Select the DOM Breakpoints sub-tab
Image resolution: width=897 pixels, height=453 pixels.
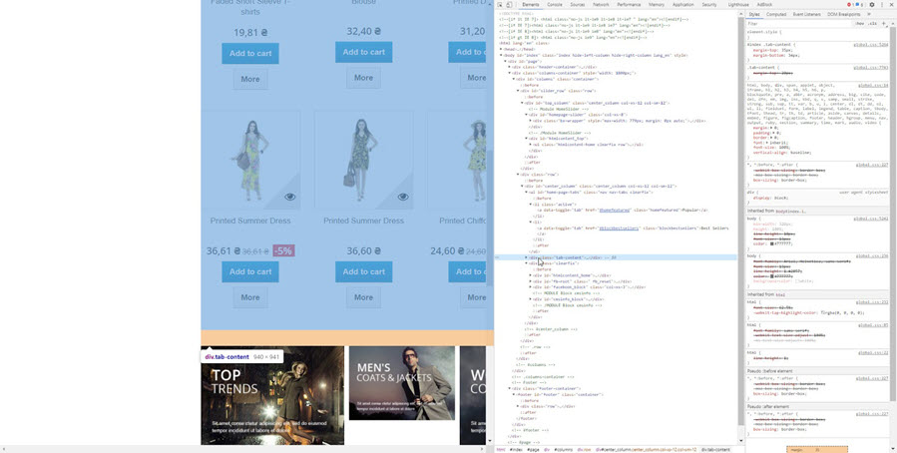(844, 14)
